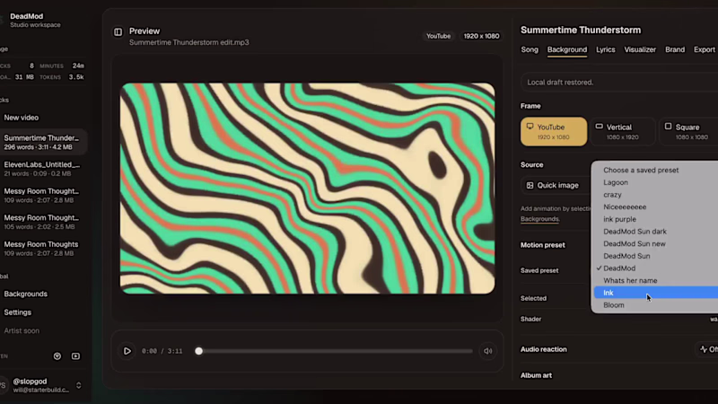Expand the @slopgod account switcher

coord(79,385)
